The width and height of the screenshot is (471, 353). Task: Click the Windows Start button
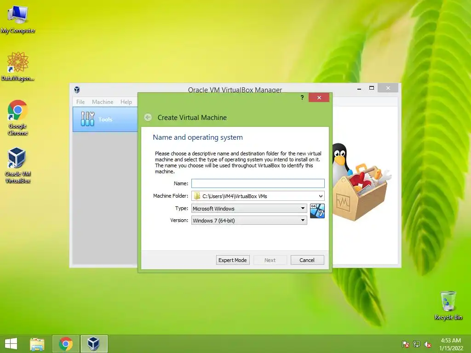[11, 344]
